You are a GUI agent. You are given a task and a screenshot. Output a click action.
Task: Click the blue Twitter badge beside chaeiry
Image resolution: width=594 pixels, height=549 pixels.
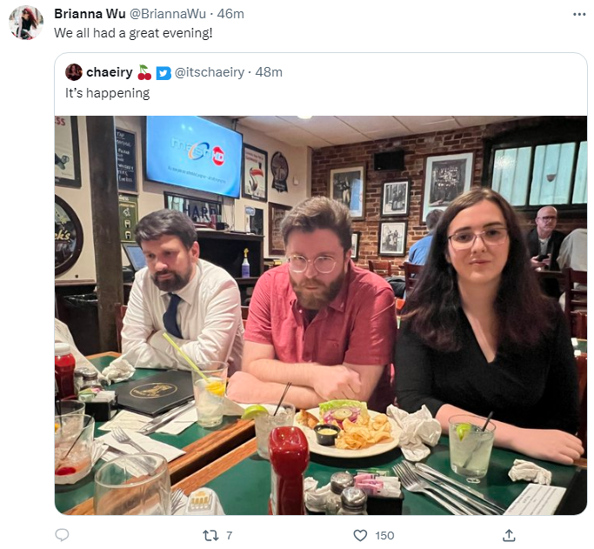(164, 73)
